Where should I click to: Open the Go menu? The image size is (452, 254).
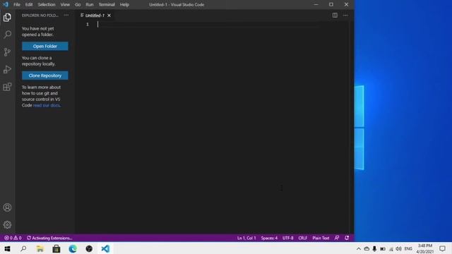[x=78, y=5]
